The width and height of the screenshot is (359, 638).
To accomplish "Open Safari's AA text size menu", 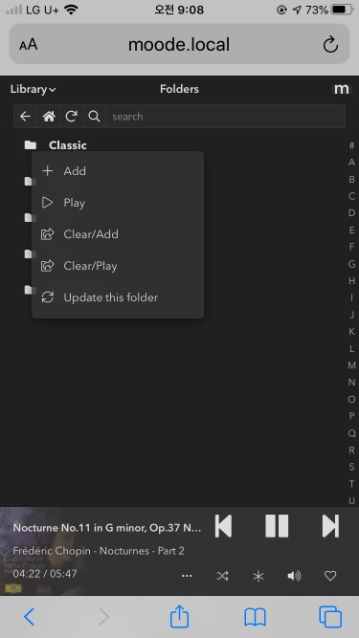I will click(x=28, y=44).
